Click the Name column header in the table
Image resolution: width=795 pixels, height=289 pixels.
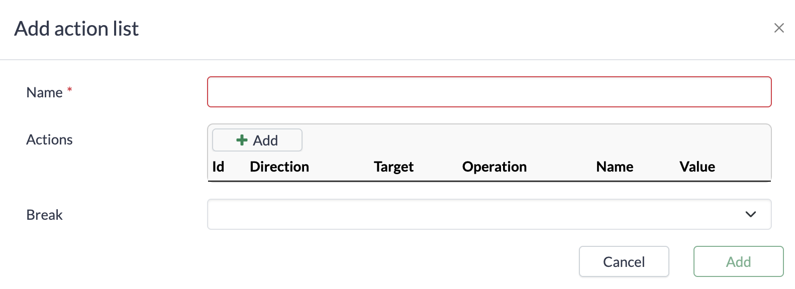(615, 167)
